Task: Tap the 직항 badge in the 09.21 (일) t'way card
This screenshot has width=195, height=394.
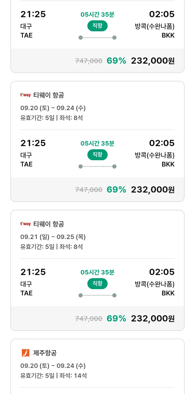Action: coord(97,284)
